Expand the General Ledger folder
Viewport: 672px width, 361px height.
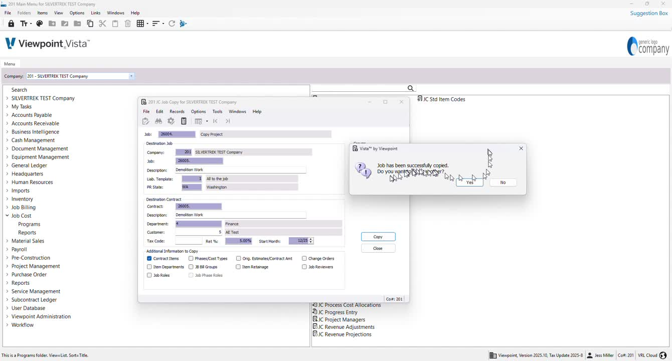[x=7, y=165]
